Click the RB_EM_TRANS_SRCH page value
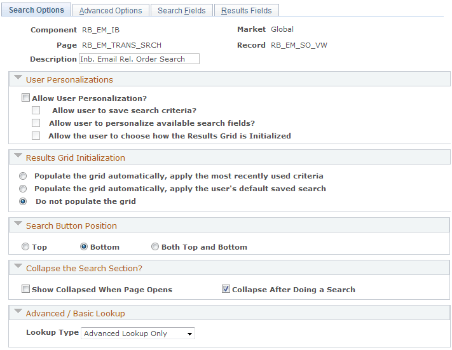The height and width of the screenshot is (350, 452). pos(121,45)
